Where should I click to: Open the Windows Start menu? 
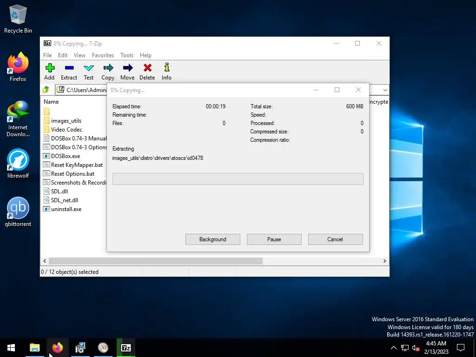coord(11,348)
